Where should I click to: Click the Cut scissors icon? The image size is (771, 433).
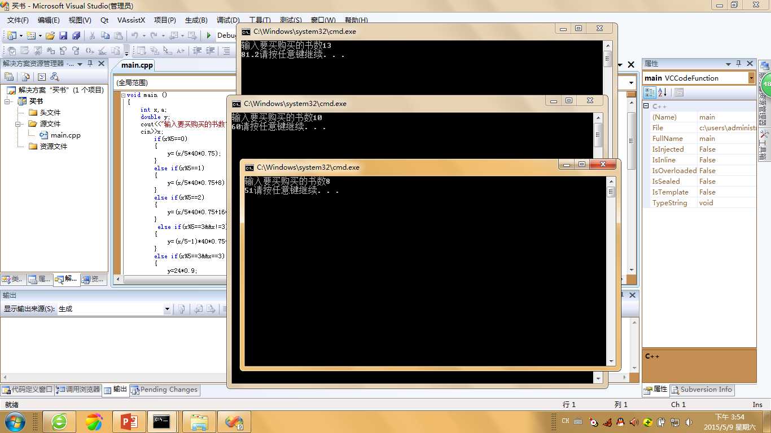[92, 36]
